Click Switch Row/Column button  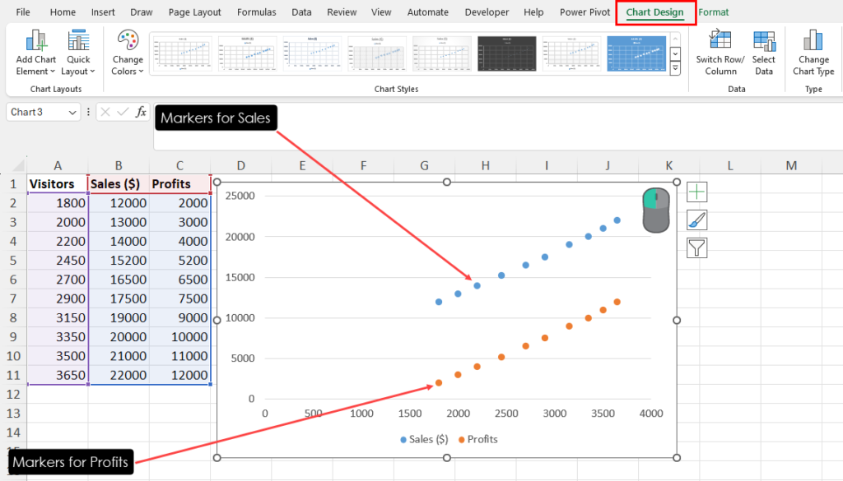pos(720,53)
